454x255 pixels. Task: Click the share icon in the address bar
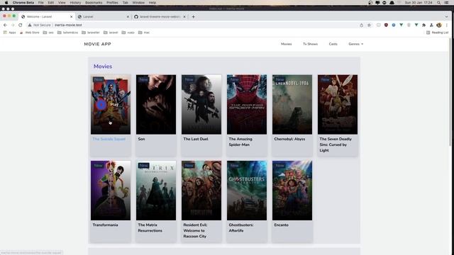(361, 25)
